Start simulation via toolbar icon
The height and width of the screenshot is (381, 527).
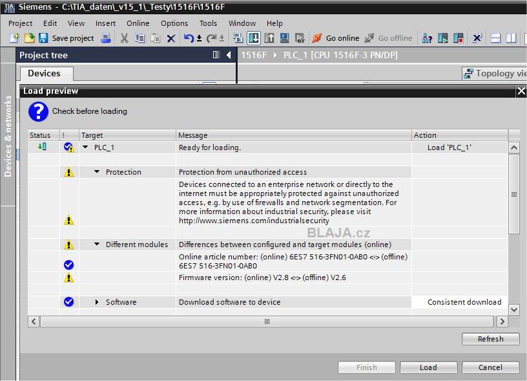click(x=285, y=38)
